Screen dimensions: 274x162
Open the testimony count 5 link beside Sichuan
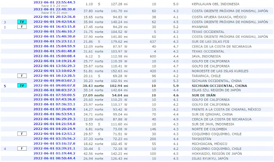coord(5,86)
